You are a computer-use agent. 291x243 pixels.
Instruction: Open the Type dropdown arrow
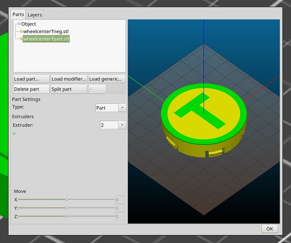pos(122,108)
